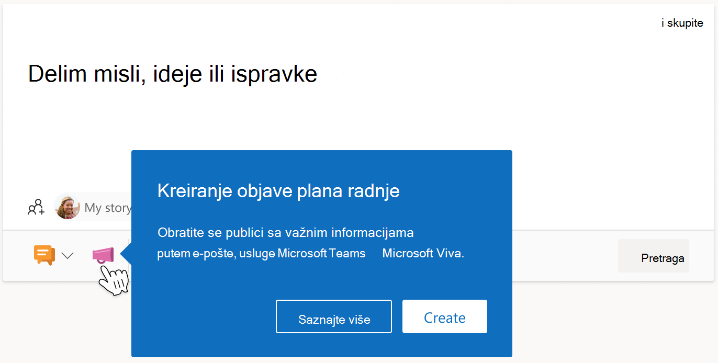Viewport: 718px width, 363px height.
Task: Click the Kreiranje objave plana radnje heading
Action: (278, 191)
